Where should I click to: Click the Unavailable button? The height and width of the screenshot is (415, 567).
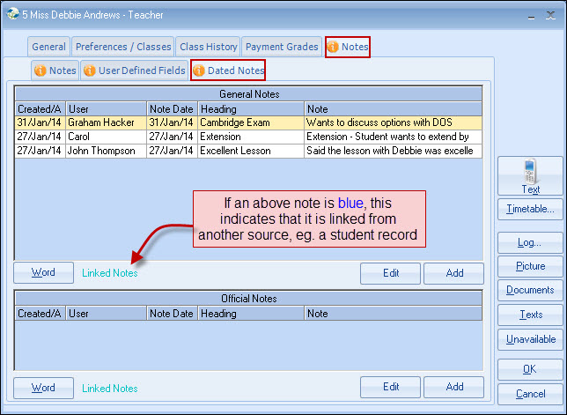click(530, 339)
